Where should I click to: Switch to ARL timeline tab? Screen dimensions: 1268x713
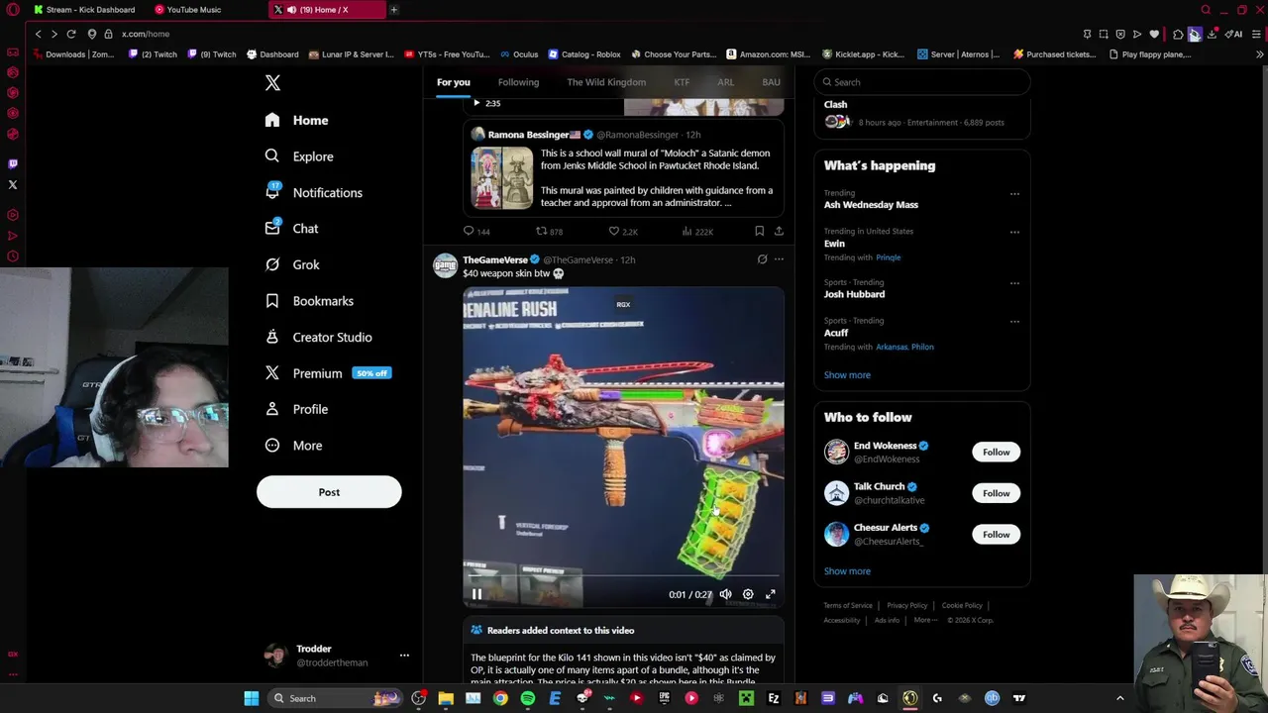726,82
